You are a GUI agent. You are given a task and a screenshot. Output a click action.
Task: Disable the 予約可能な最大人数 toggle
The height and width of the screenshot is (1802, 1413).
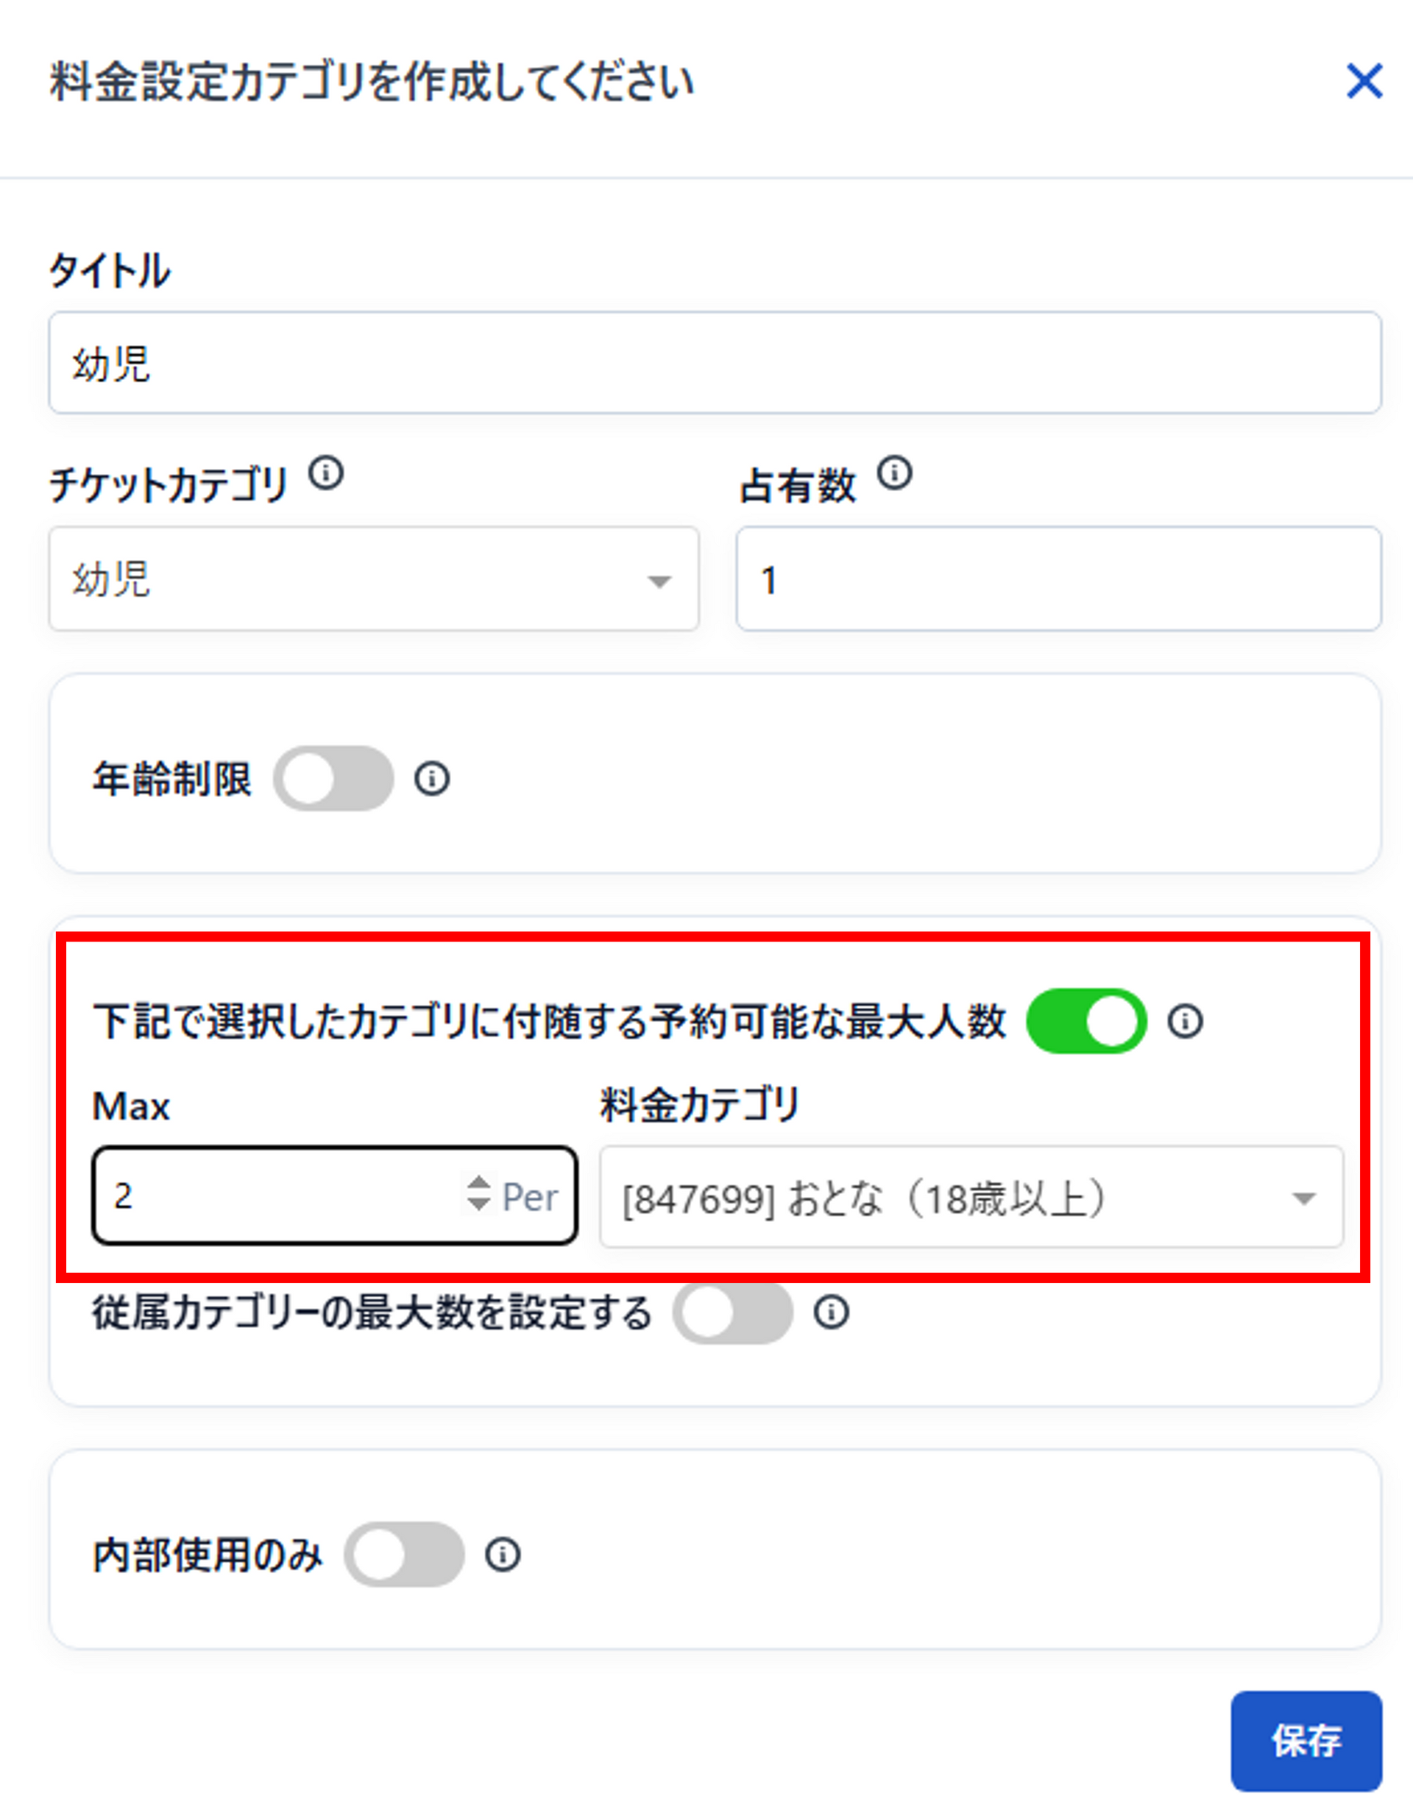[x=1086, y=1021]
